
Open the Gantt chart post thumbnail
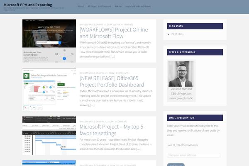tap(49, 136)
